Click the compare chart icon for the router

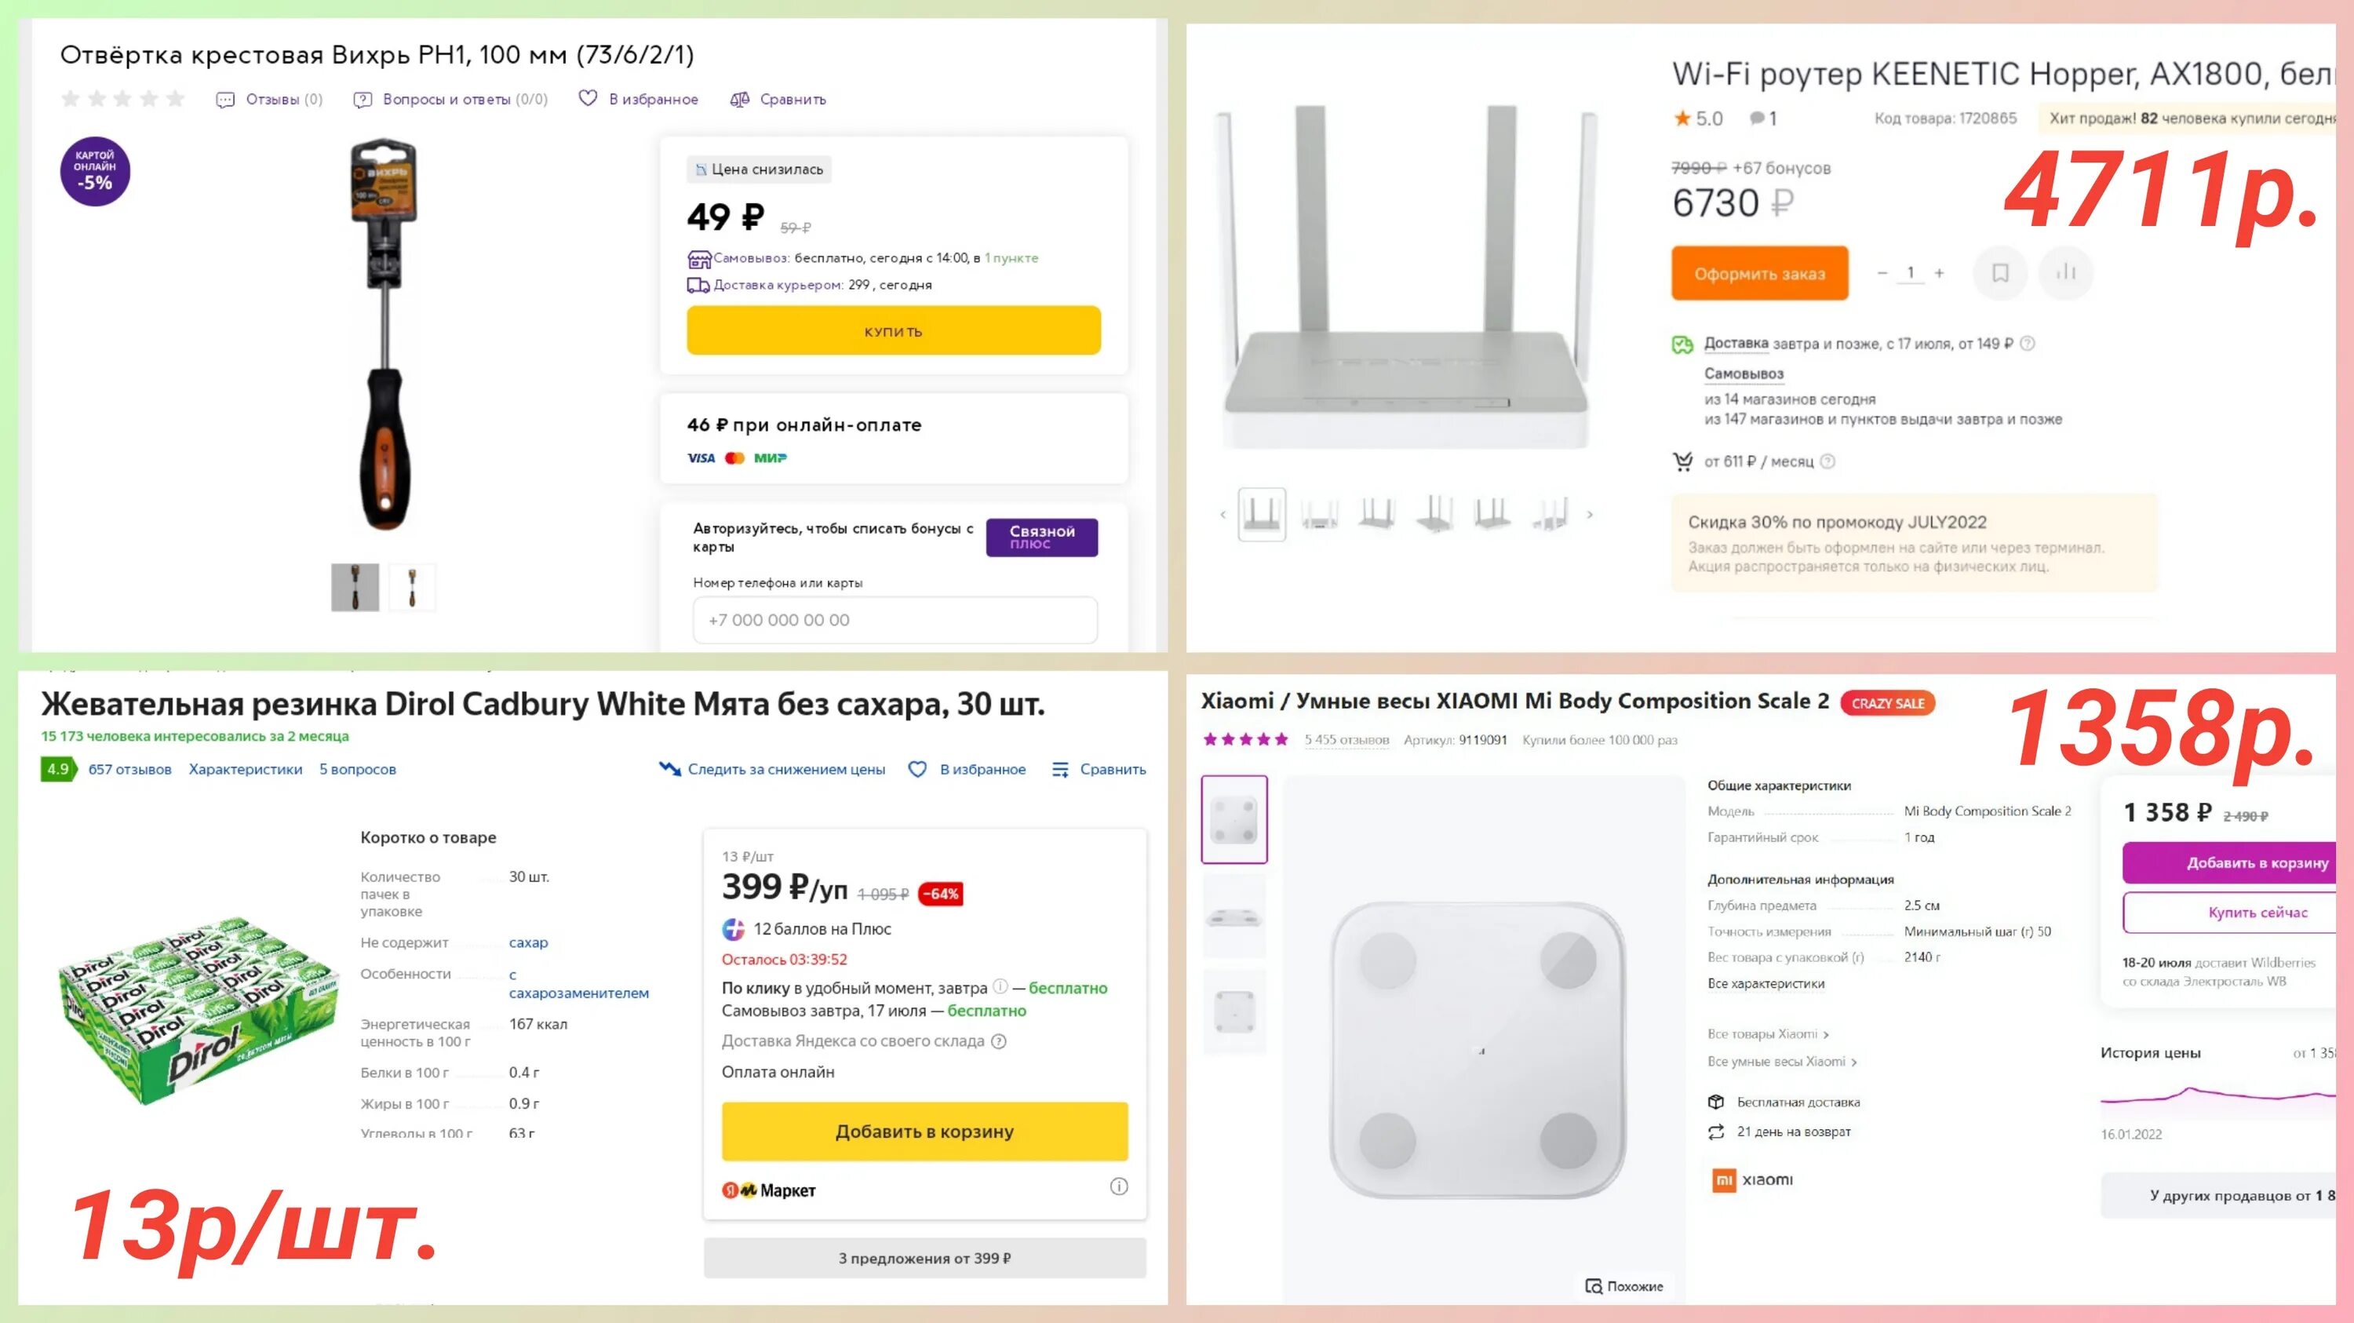point(2065,272)
